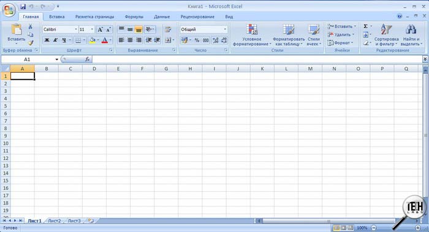Click the Clear eraser icon

pos(365,43)
